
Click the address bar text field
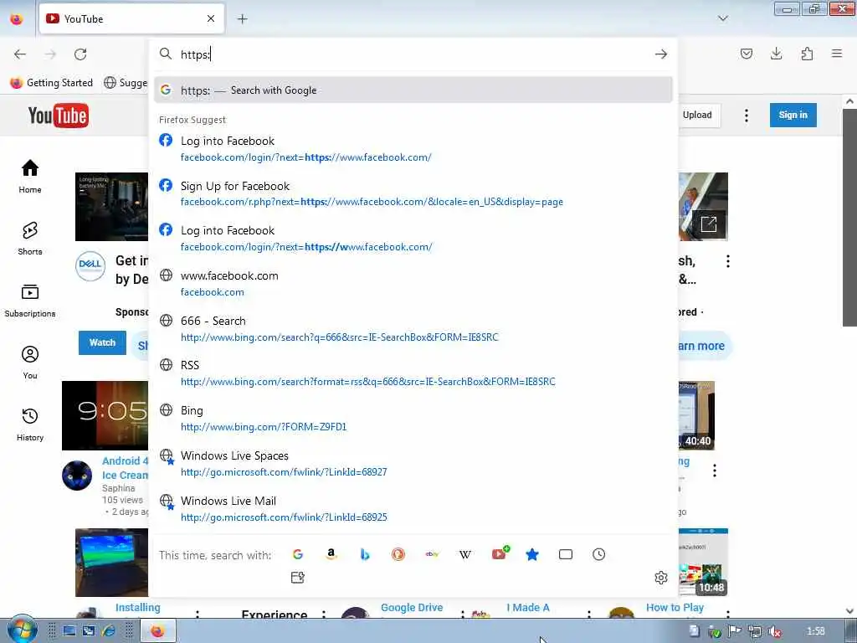pos(413,54)
